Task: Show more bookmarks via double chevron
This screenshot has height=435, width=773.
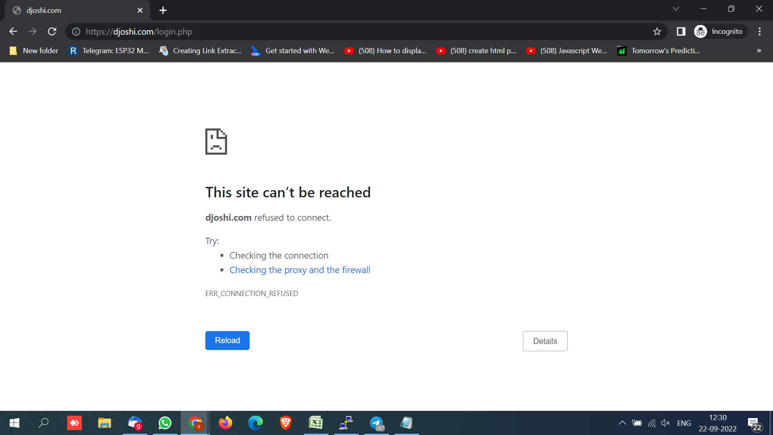Action: click(x=759, y=51)
